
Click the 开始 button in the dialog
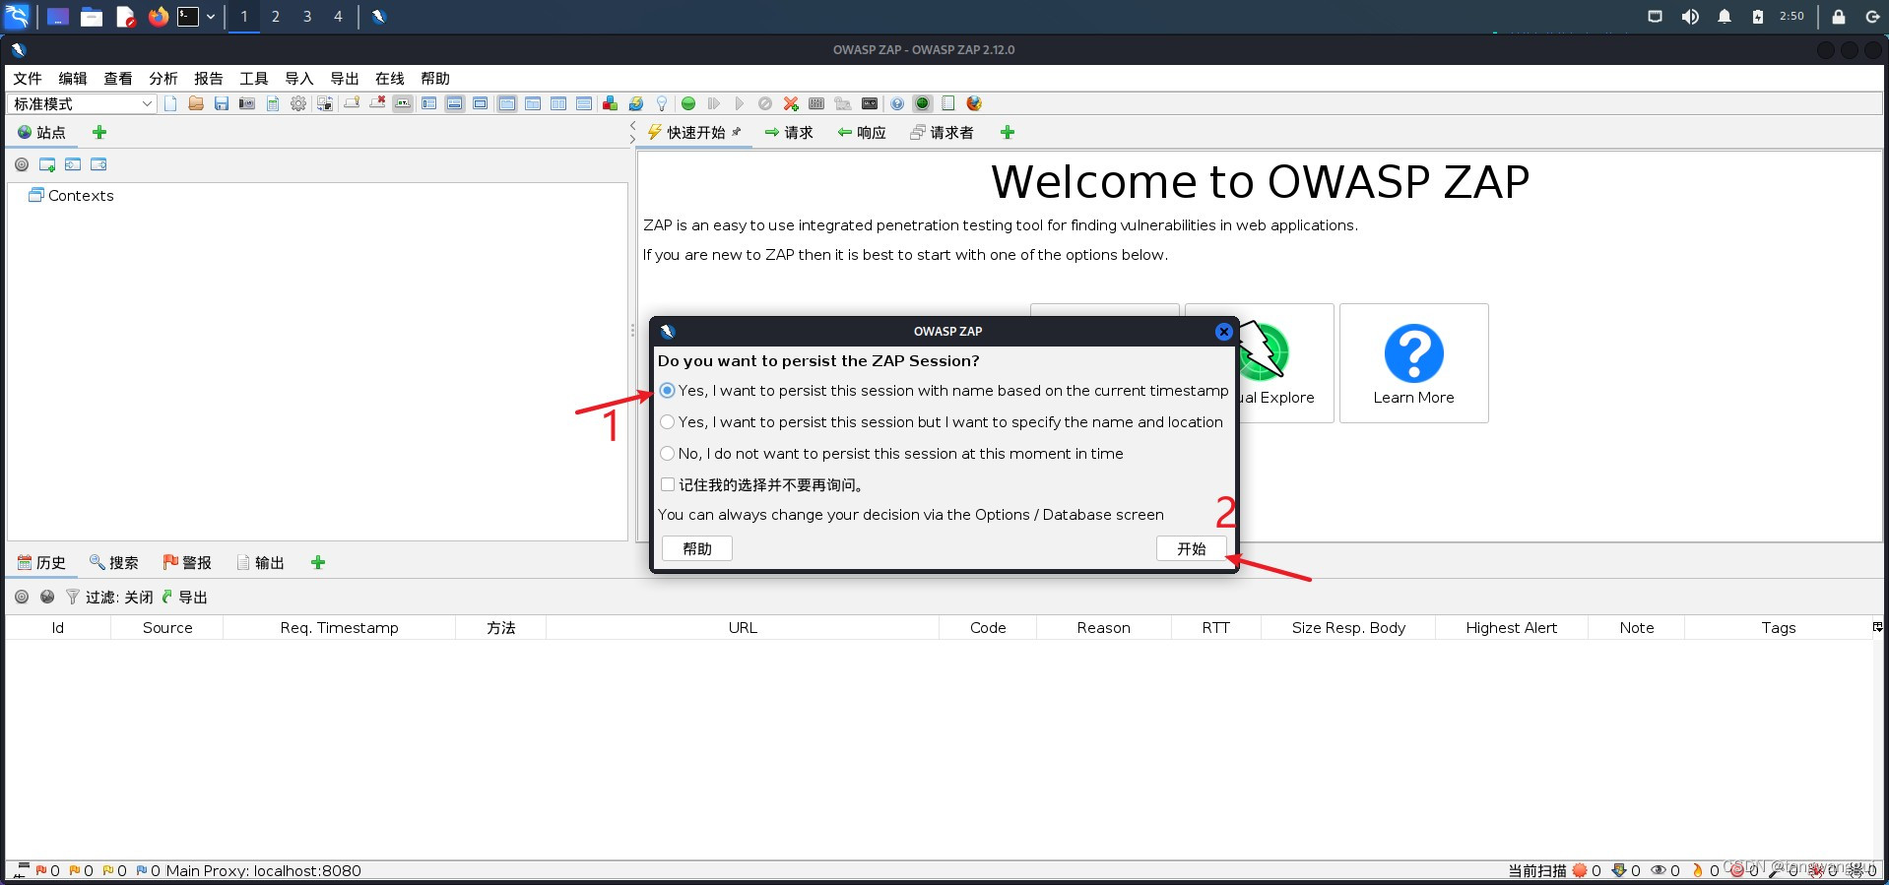[1192, 548]
